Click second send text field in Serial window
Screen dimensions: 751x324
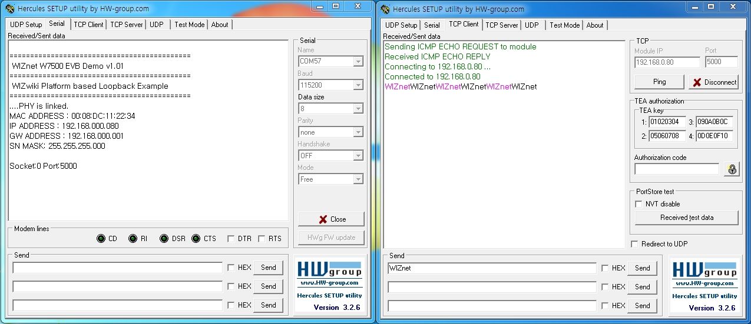(x=117, y=286)
